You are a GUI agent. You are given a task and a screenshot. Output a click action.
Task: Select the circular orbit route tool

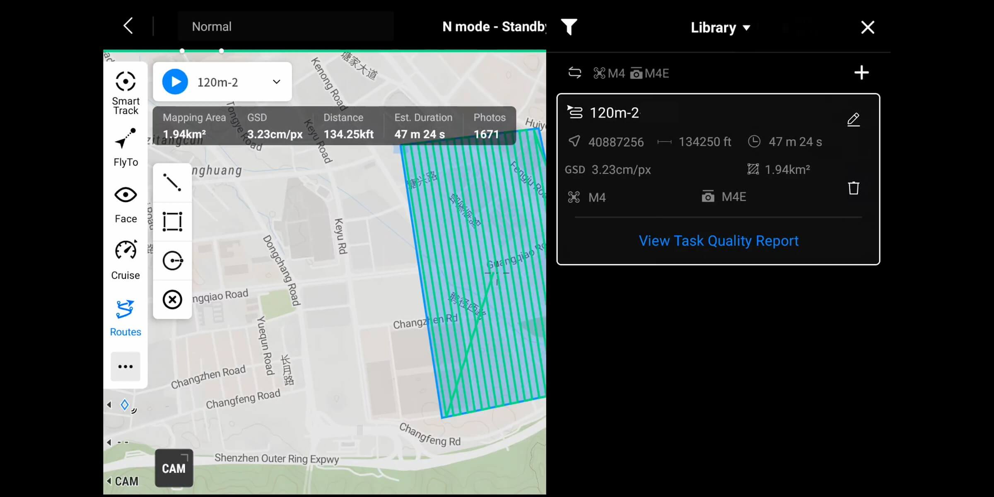(x=172, y=261)
